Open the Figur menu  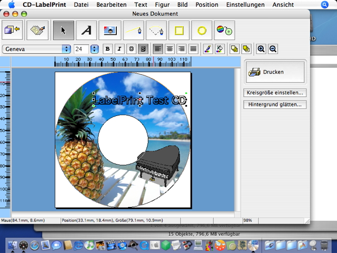click(162, 5)
